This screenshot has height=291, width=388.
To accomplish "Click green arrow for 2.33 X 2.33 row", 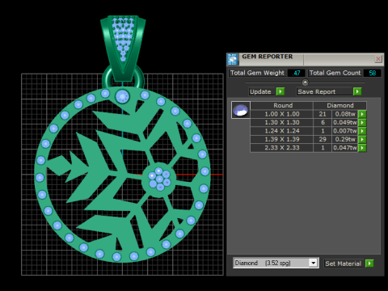I will tap(362, 148).
